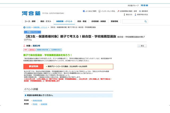Open お客様情報の確認・変更 link
This screenshot has height=113, width=170.
point(128,11)
